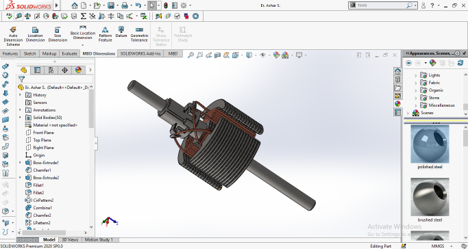Switch to the Evaluate tab
This screenshot has width=468, height=249.
(69, 53)
